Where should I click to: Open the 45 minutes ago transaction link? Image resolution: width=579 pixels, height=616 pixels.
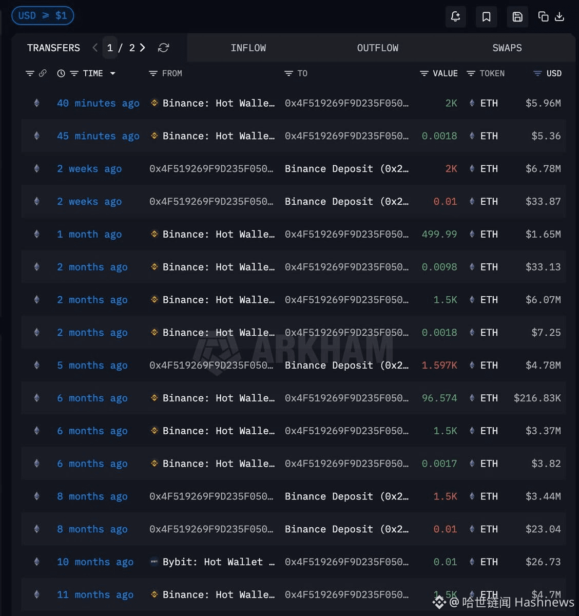click(98, 136)
